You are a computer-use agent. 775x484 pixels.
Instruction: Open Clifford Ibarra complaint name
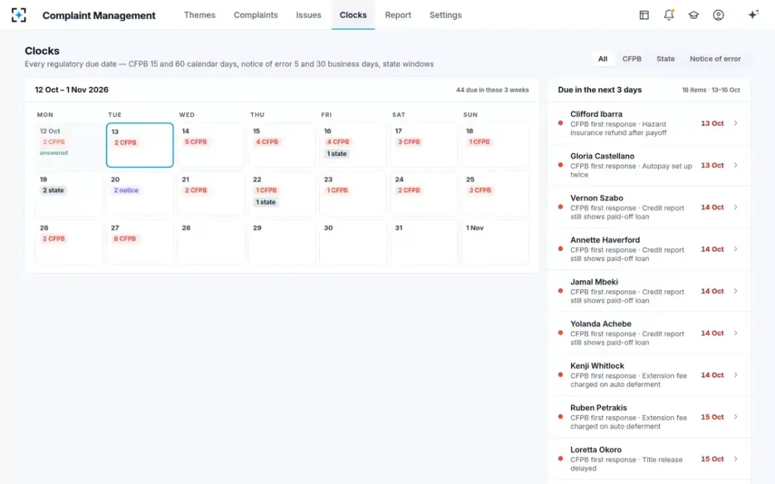tap(596, 114)
